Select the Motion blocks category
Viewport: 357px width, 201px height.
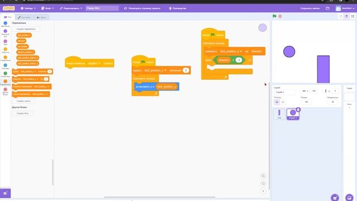[x=5, y=24]
